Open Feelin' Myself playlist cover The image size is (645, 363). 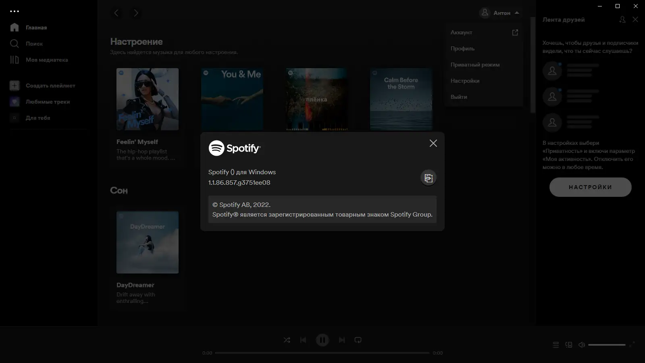point(148,99)
